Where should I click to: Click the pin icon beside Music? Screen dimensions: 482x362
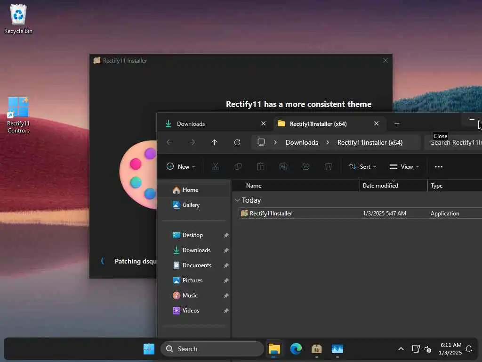click(x=226, y=296)
